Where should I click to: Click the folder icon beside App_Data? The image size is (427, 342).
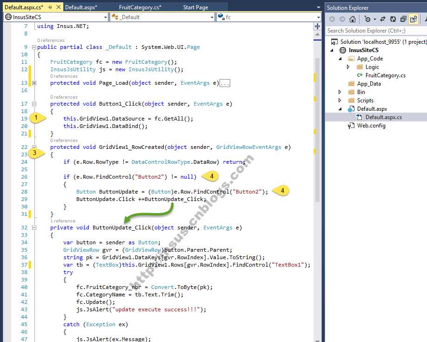pos(351,84)
